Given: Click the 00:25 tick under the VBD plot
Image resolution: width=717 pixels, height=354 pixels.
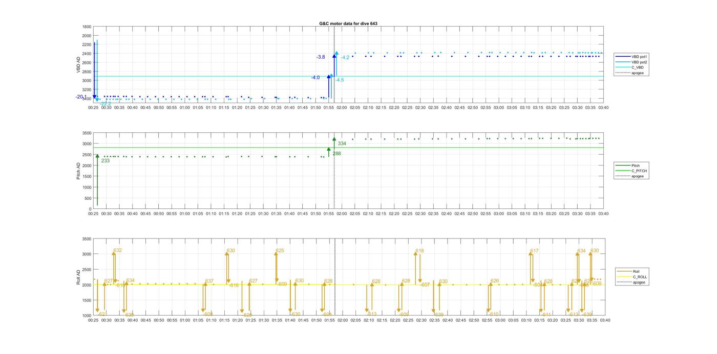Looking at the screenshot, I should 94,108.
